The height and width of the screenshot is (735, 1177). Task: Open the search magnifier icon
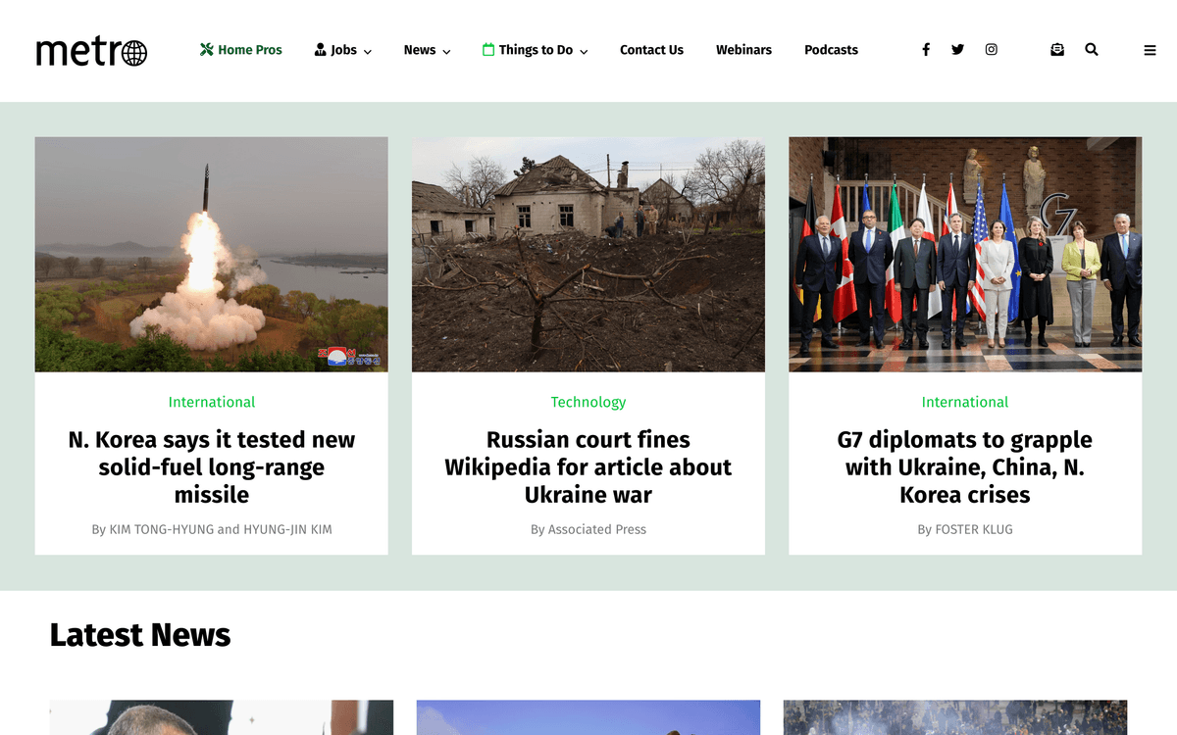(1092, 50)
